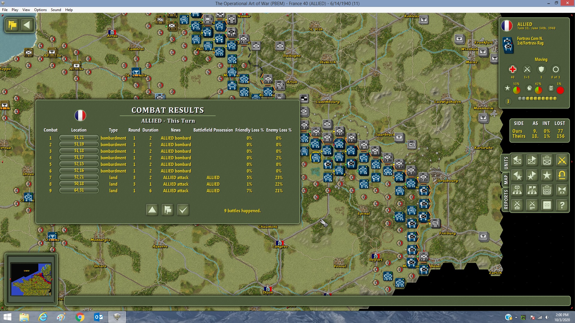The width and height of the screenshot is (575, 323).
Task: Click location 51,21 for combat 1
Action: [x=79, y=138]
